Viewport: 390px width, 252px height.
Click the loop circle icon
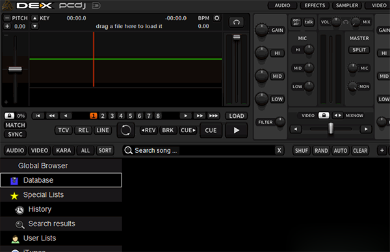coord(126,130)
